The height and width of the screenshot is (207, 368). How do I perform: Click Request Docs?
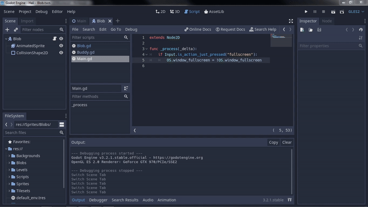tap(230, 29)
